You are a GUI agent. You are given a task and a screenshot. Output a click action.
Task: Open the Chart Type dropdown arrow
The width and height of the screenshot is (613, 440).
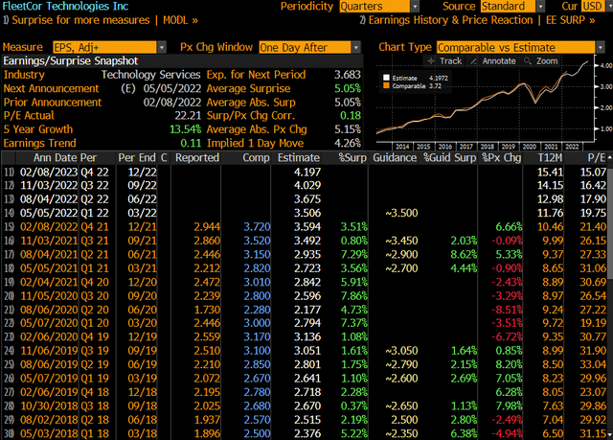point(601,48)
